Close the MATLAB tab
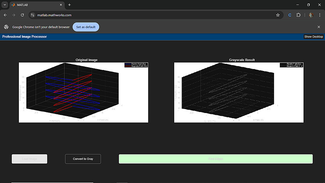This screenshot has width=325, height=183. coord(61,5)
